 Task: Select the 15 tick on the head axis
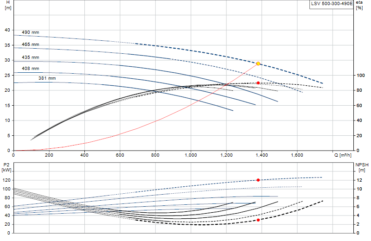click(7, 106)
